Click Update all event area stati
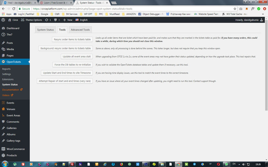The image size is (268, 167). tap(77, 56)
